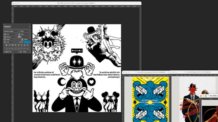
Task: Click the kerning icon in Character panel
Action: point(5,37)
